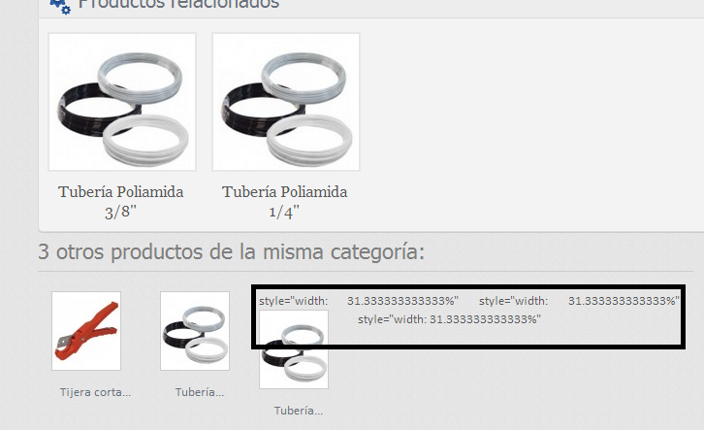Open the red Tijera cortatubos thumbnail
704x430 pixels.
[86, 331]
